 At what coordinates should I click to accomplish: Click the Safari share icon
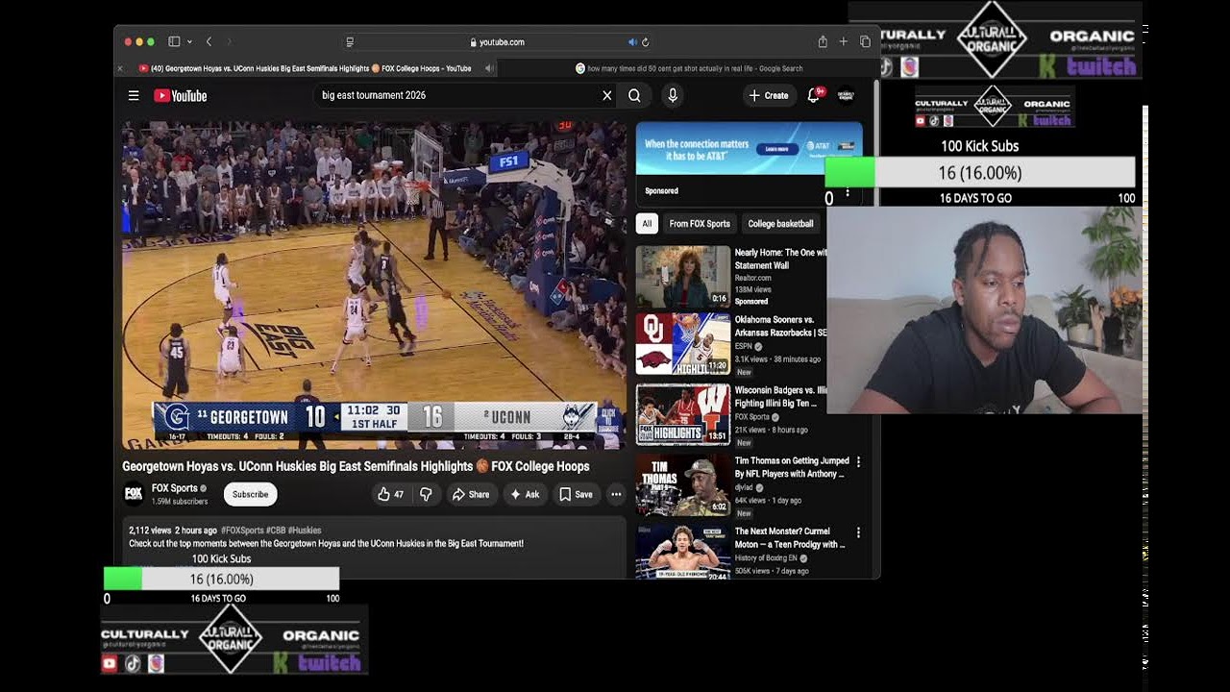tap(823, 42)
